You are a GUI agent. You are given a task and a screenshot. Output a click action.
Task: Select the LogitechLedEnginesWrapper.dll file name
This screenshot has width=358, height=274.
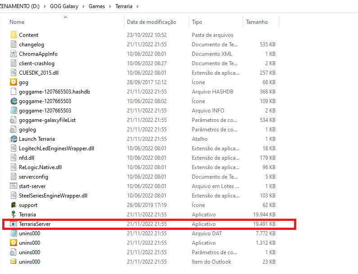[x=56, y=148]
